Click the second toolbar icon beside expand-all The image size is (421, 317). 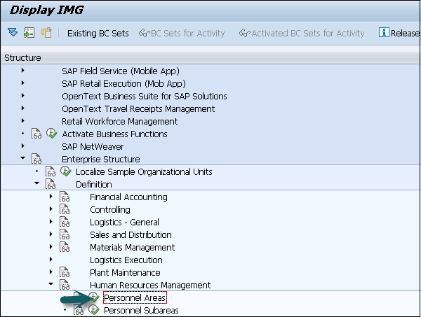pyautogui.click(x=29, y=33)
